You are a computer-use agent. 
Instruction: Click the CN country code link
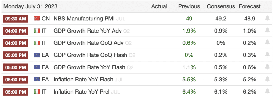coord(46,19)
